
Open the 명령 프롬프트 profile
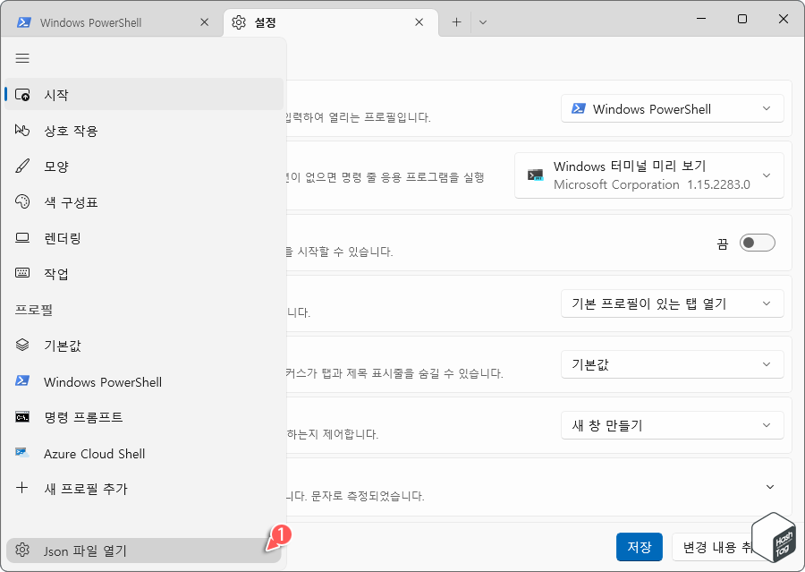[144, 417]
